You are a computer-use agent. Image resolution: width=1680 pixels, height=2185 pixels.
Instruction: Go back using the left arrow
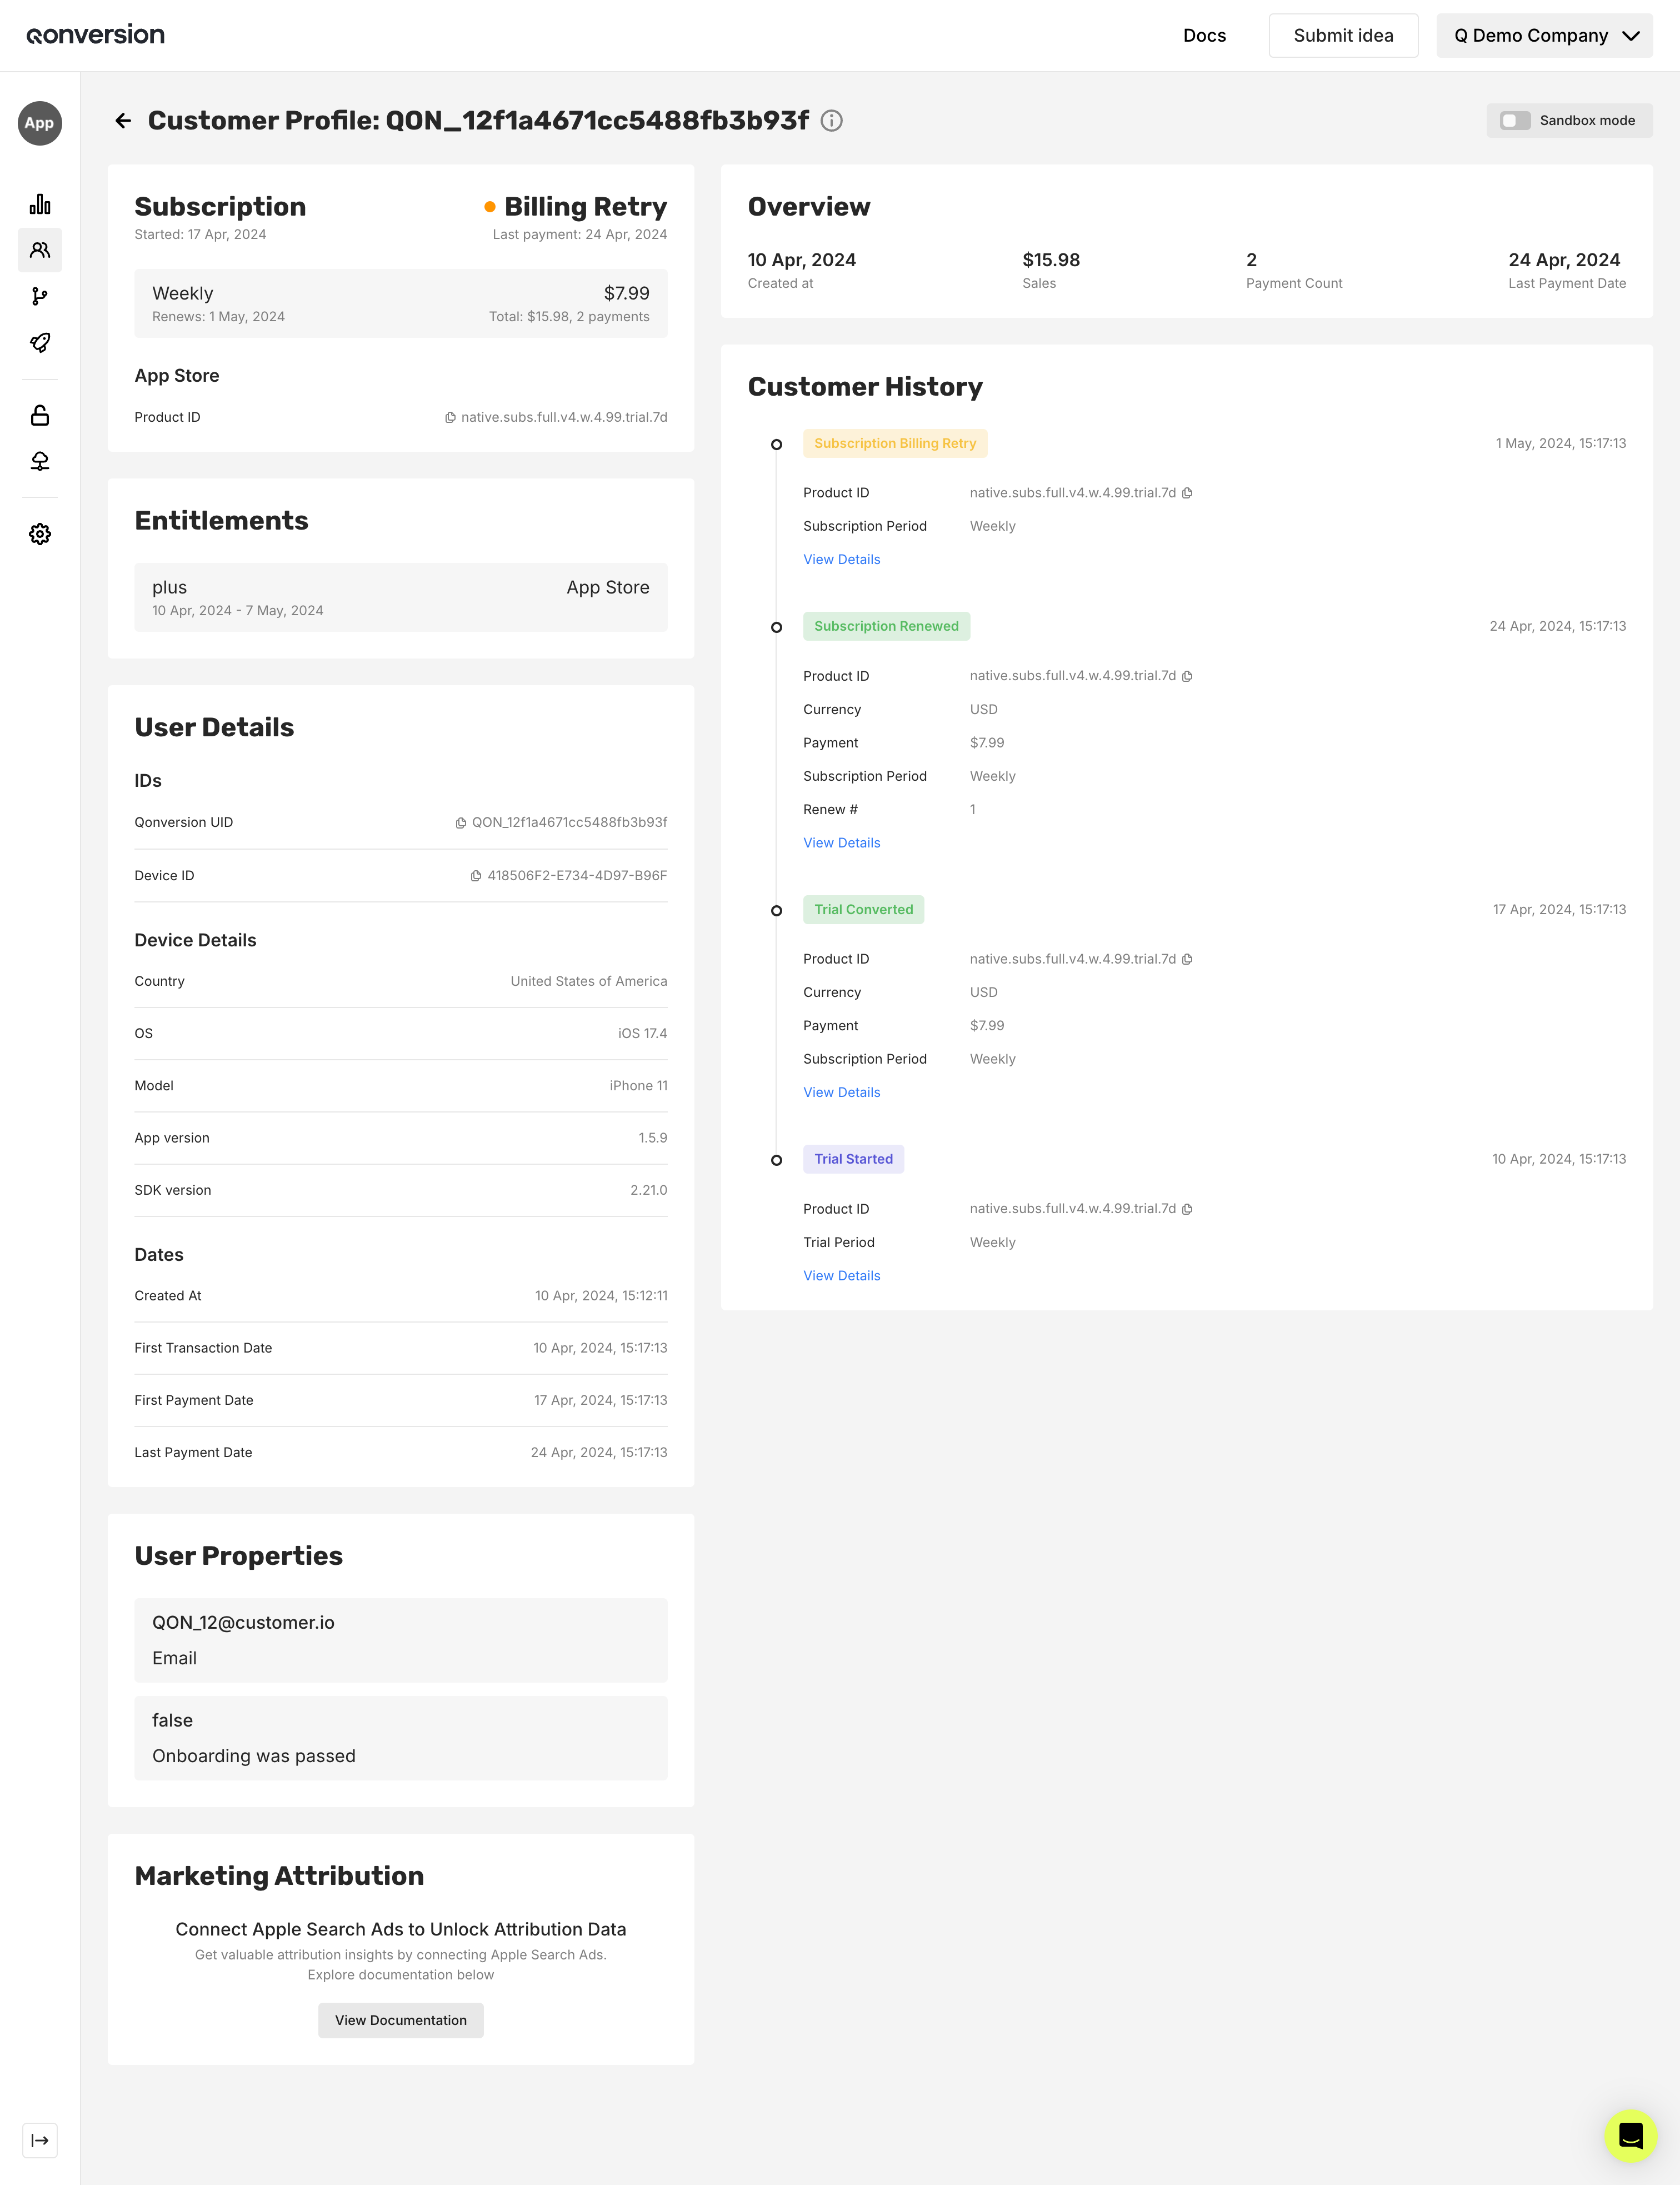click(123, 121)
